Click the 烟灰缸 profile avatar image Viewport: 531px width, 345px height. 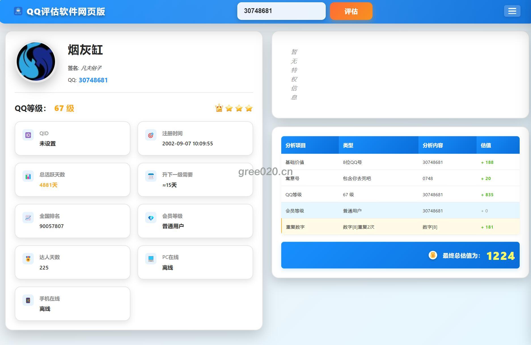coord(36,62)
